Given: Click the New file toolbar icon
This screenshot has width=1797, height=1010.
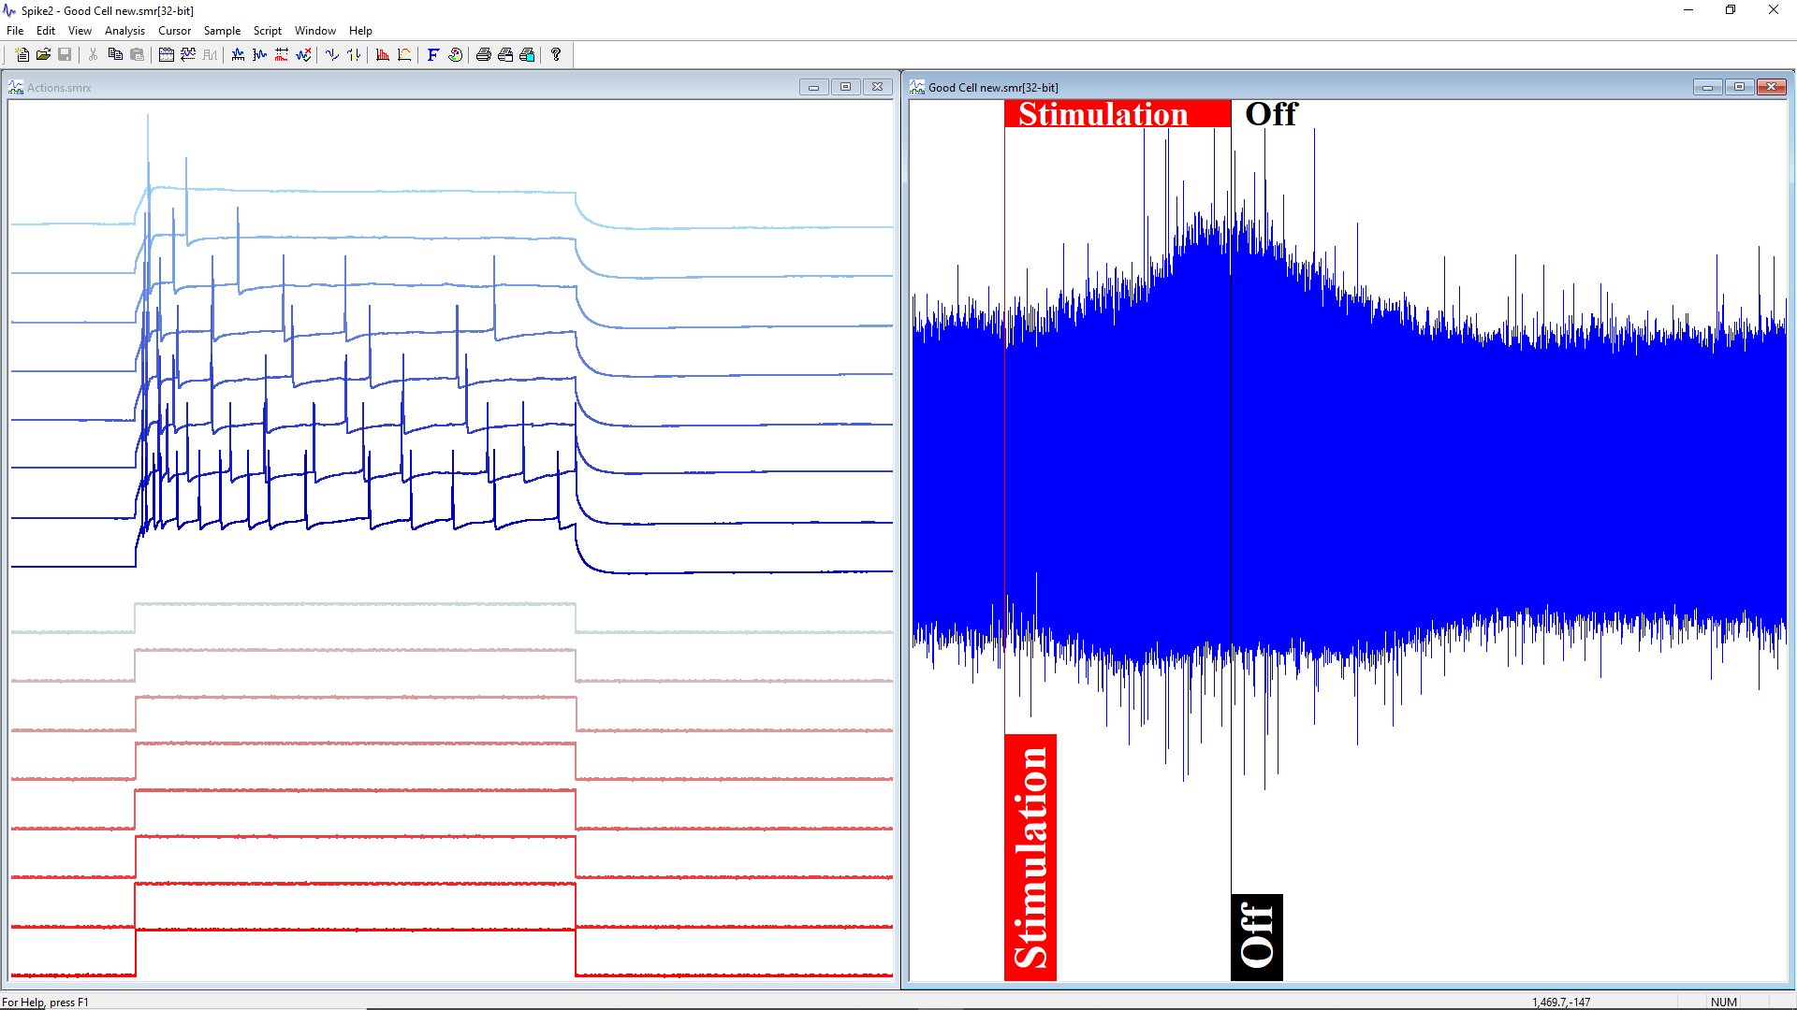Looking at the screenshot, I should click(22, 55).
